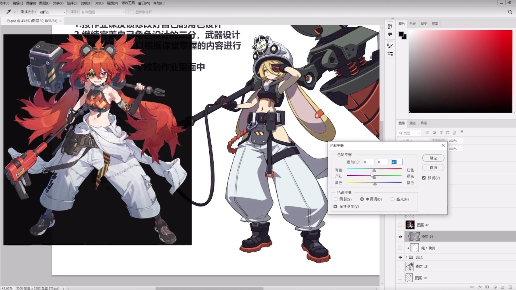Show 图层 18 via its visibility box
Screen dimensions: 516x290
pyautogui.click(x=400, y=278)
